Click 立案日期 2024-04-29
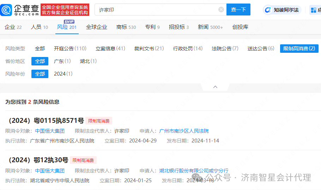 click(x=143, y=141)
